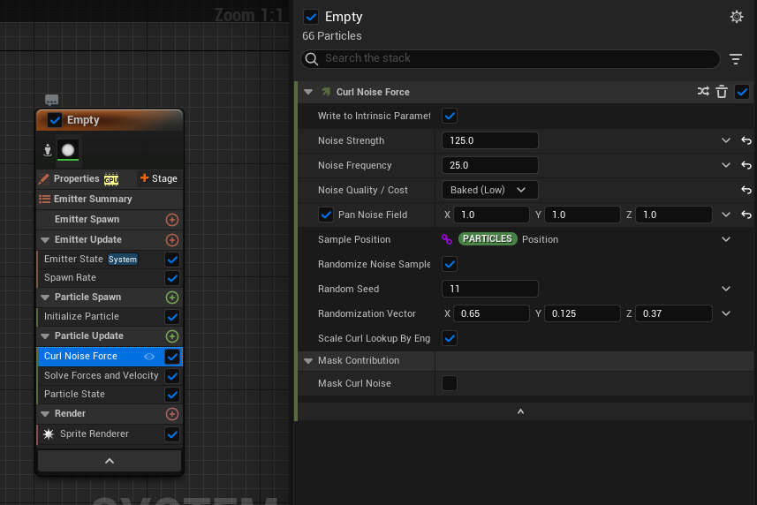Screen dimensions: 757x505
Task: Open the emitter settings gear icon
Action: tap(737, 17)
